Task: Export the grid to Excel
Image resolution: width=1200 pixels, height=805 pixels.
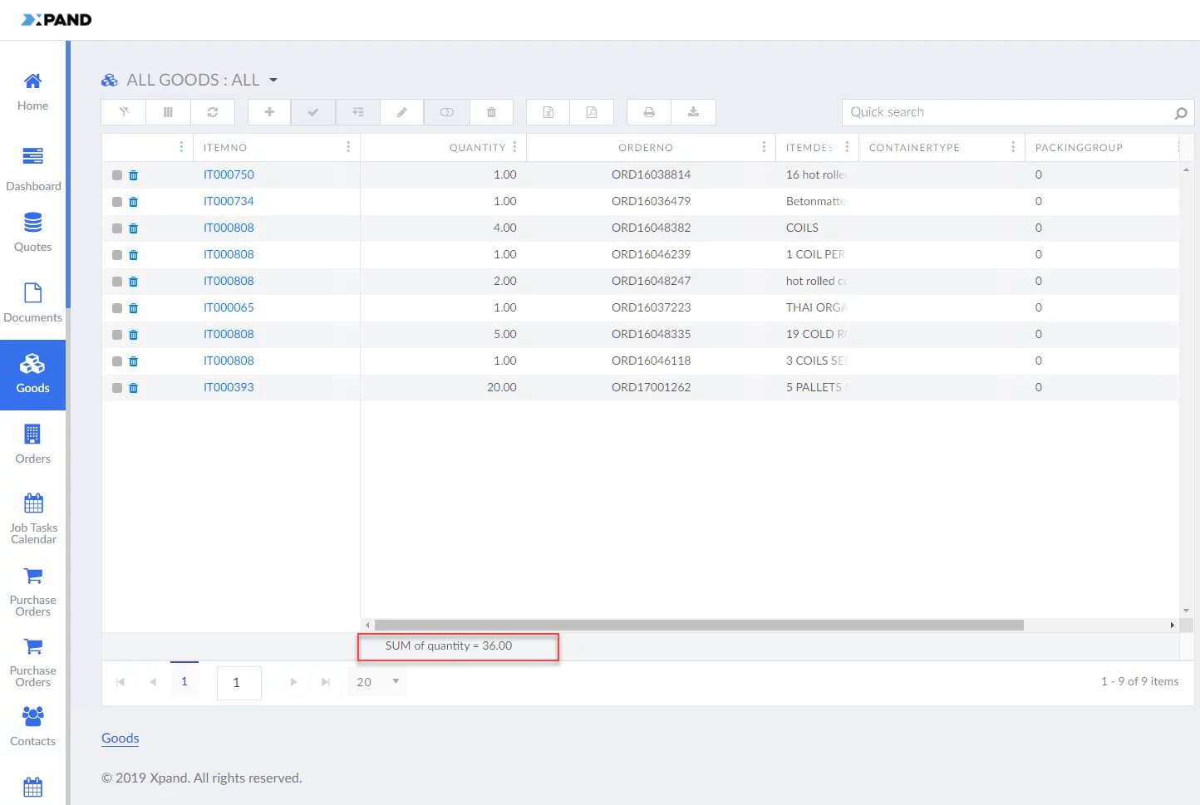Action: tap(548, 112)
